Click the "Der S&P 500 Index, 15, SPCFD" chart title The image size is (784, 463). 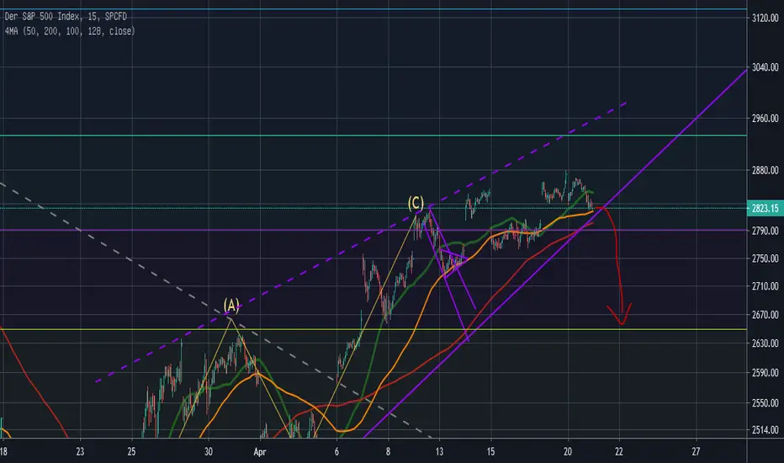[66, 17]
